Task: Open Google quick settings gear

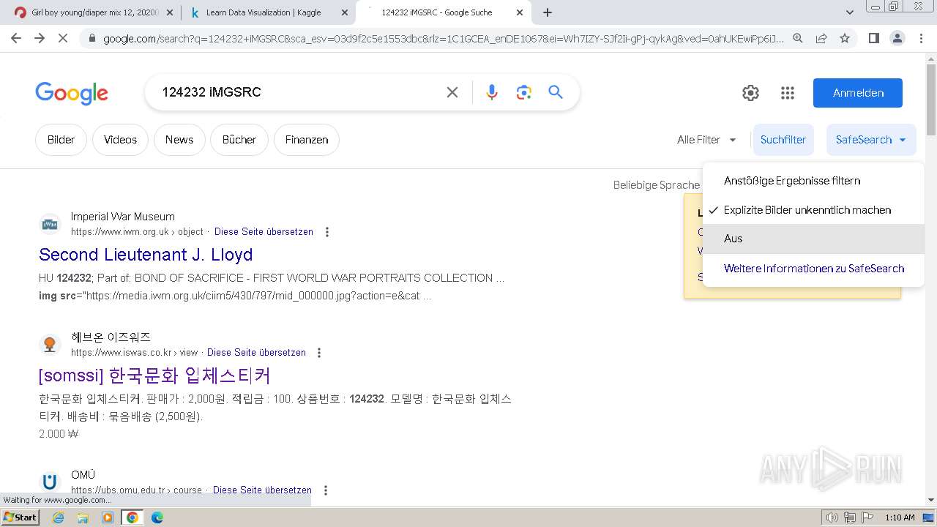Action: pos(750,93)
